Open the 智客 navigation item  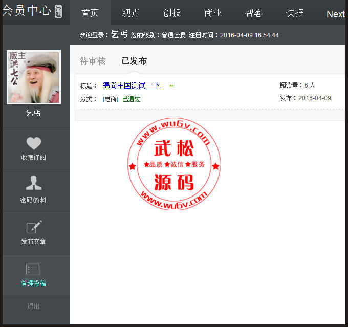pos(254,13)
